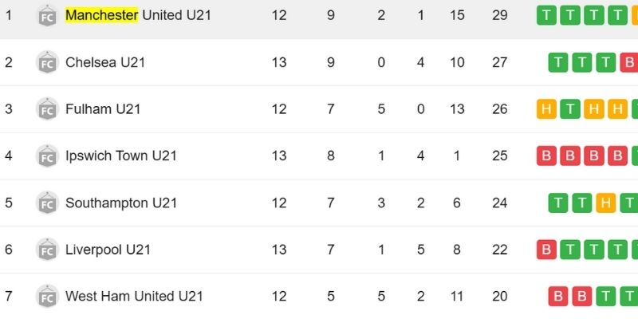Open the Manchester United U21 team link

(138, 15)
